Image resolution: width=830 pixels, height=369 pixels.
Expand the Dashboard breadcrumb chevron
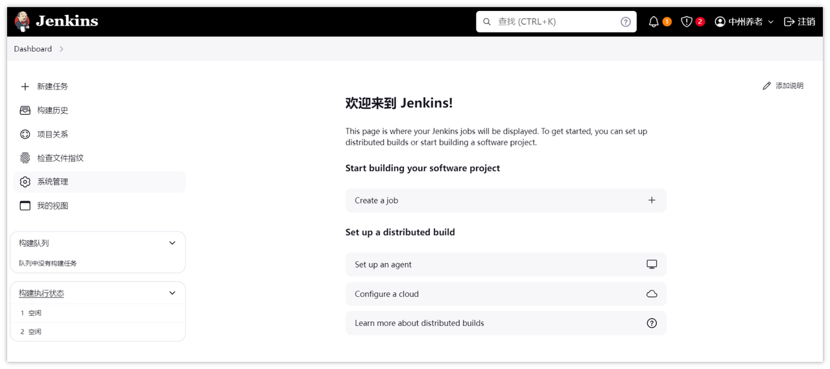(62, 49)
